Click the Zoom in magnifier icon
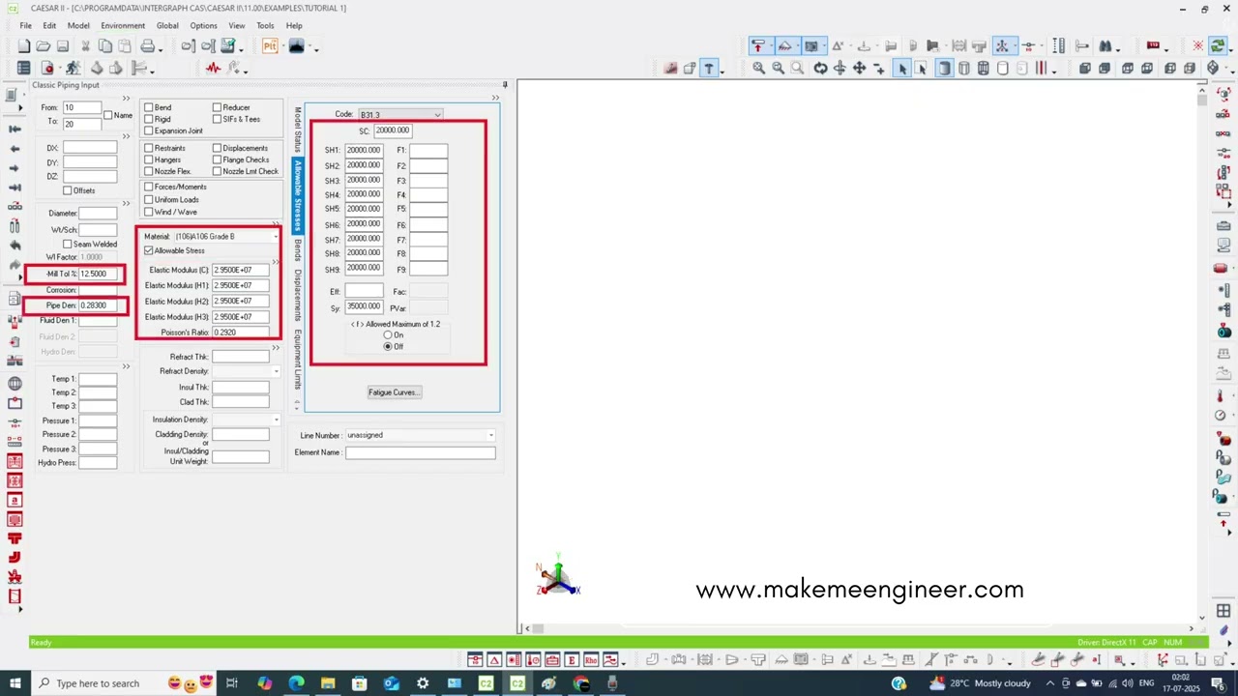The height and width of the screenshot is (696, 1238). tap(759, 68)
